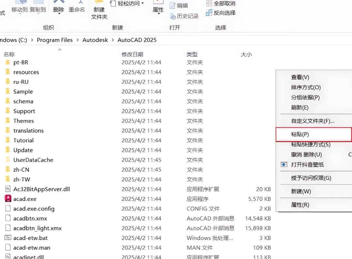Image resolution: width=352 pixels, height=259 pixels.
Task: Sort by the 大小 column header
Action: pos(246,54)
